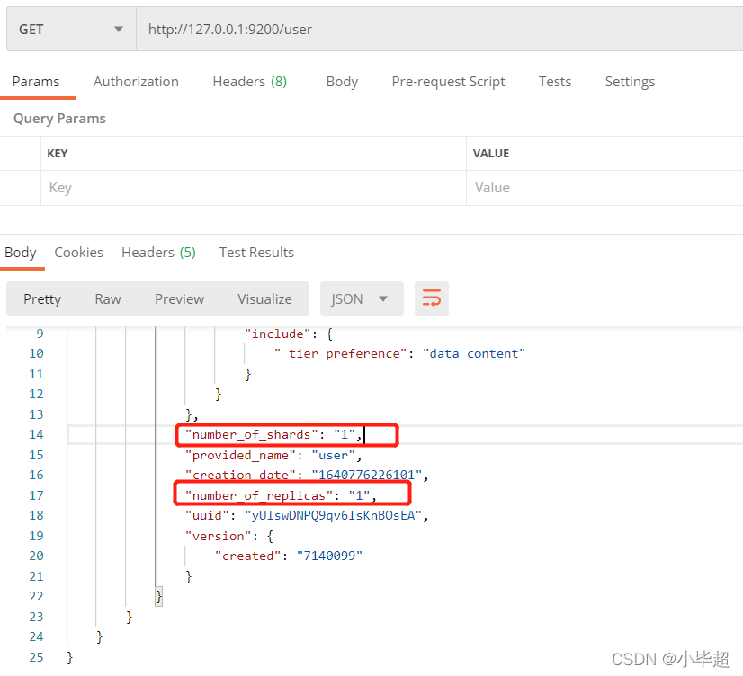Image resolution: width=743 pixels, height=676 pixels.
Task: Click the "number_of_replicas" line
Action: click(281, 495)
